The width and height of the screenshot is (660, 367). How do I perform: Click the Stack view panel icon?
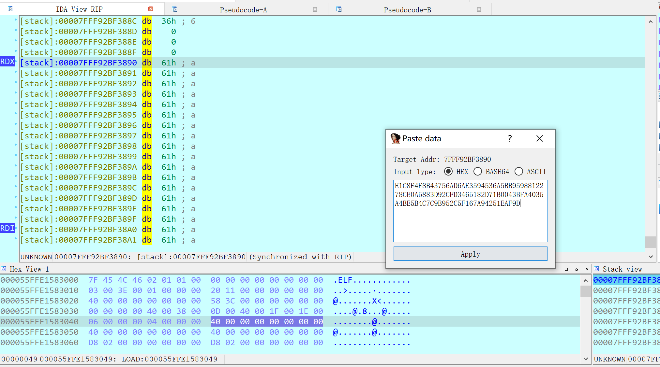point(596,269)
